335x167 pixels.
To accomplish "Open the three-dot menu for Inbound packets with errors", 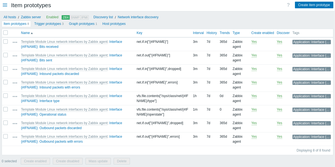I will [15, 83].
